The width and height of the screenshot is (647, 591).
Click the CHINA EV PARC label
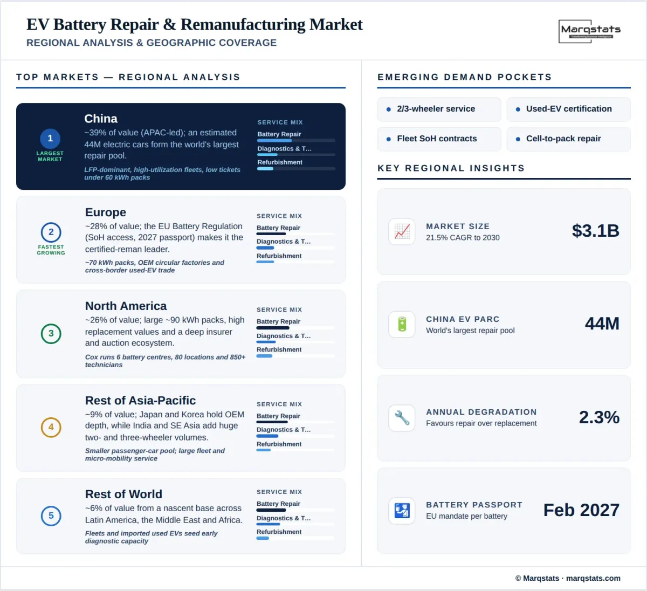pyautogui.click(x=463, y=319)
